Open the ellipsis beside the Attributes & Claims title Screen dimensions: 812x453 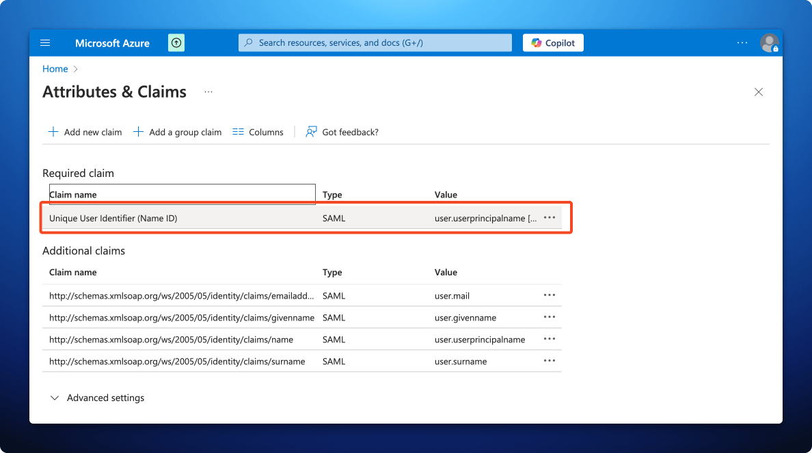(208, 91)
